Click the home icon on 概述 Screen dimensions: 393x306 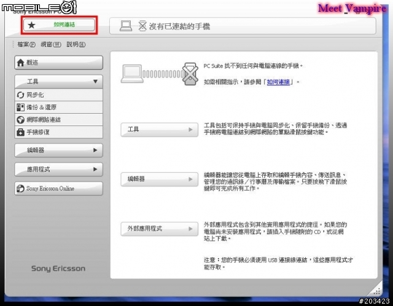20,63
